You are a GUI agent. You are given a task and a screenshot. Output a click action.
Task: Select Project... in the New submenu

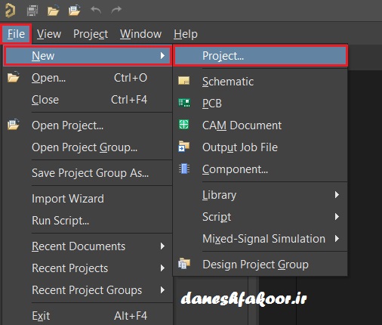tap(260, 56)
